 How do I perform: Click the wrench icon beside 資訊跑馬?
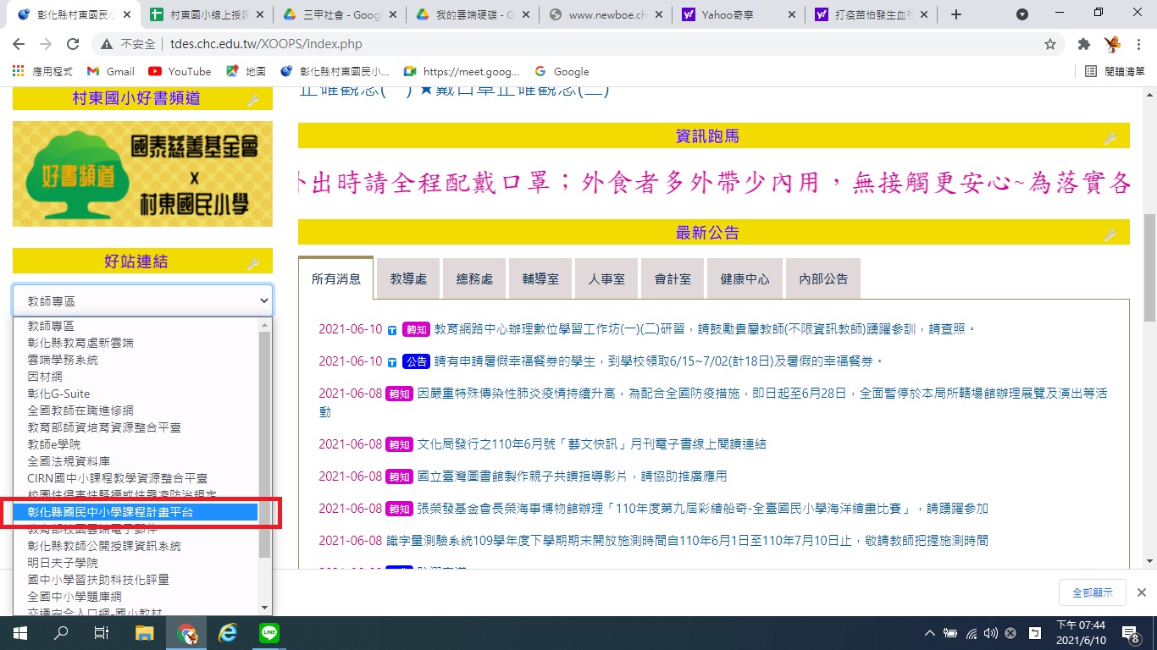(1110, 138)
